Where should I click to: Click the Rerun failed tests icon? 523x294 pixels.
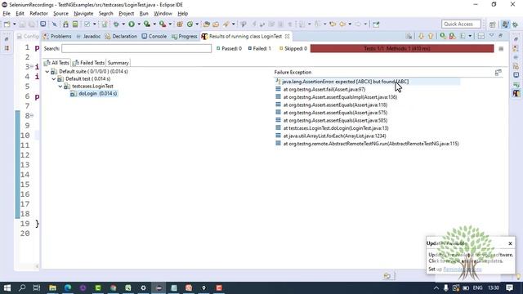452,36
